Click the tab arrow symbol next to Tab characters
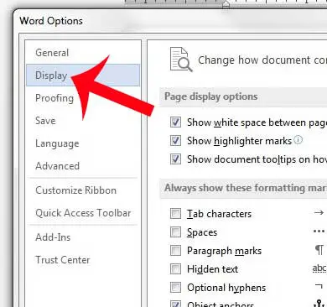The height and width of the screenshot is (307, 327). pyautogui.click(x=319, y=213)
